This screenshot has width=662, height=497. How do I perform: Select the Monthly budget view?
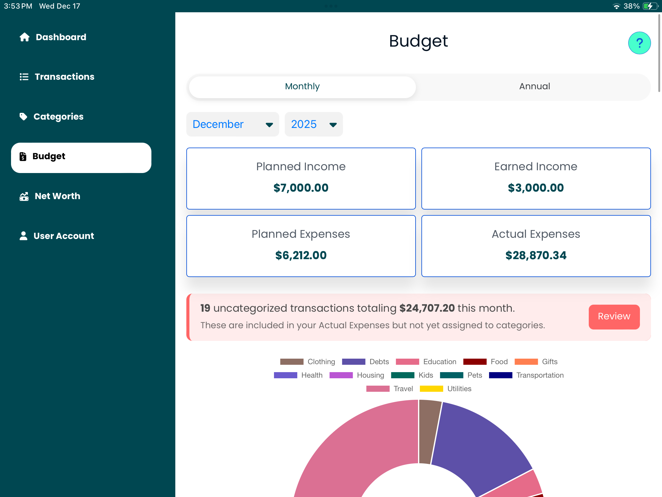302,87
